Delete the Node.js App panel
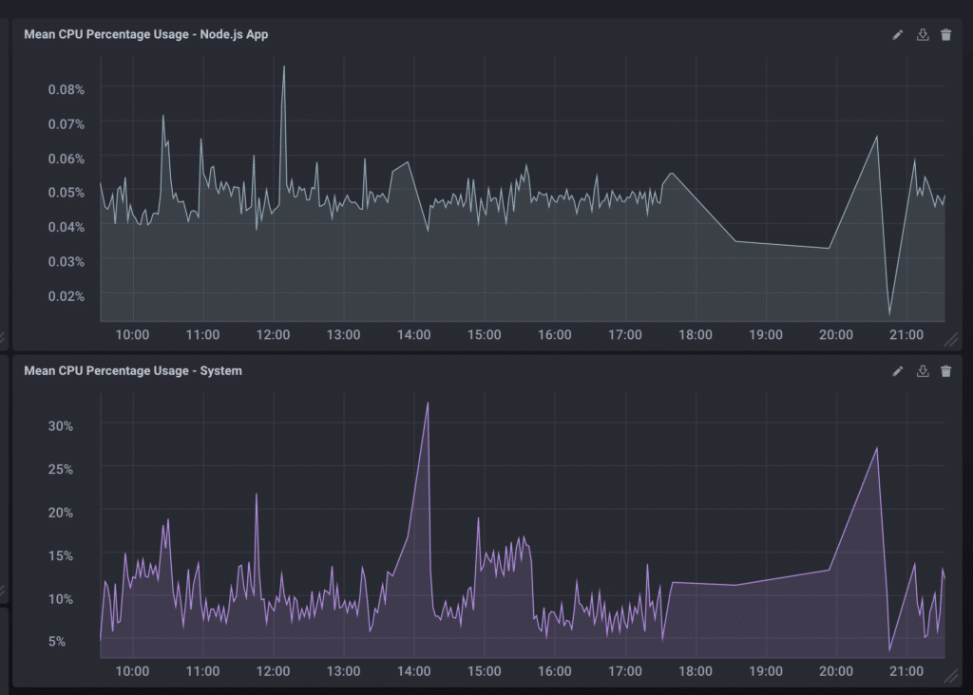 click(945, 34)
